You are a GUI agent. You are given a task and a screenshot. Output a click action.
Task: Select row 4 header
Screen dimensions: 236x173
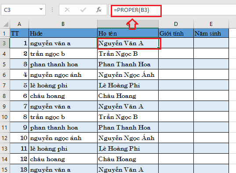[4, 54]
